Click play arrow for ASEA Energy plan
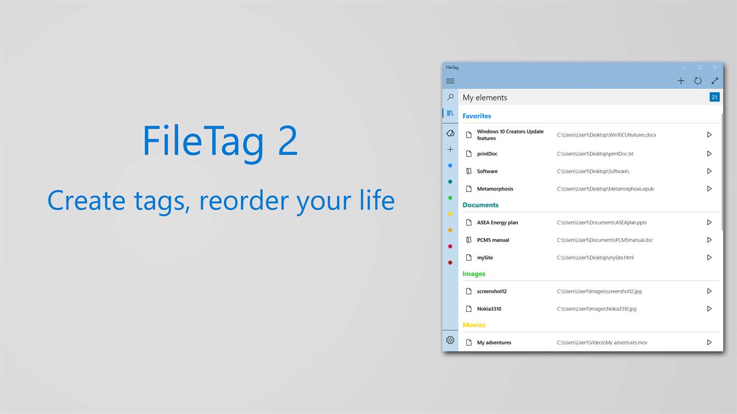Image resolution: width=737 pixels, height=414 pixels. (x=709, y=222)
